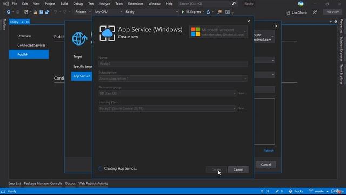Click the save all icon
This screenshot has width=346, height=195.
point(47,12)
